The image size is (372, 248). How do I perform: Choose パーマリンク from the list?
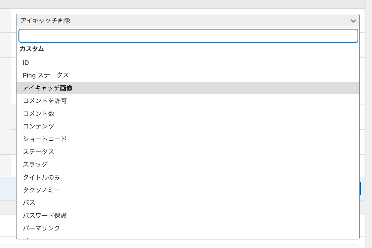point(41,228)
